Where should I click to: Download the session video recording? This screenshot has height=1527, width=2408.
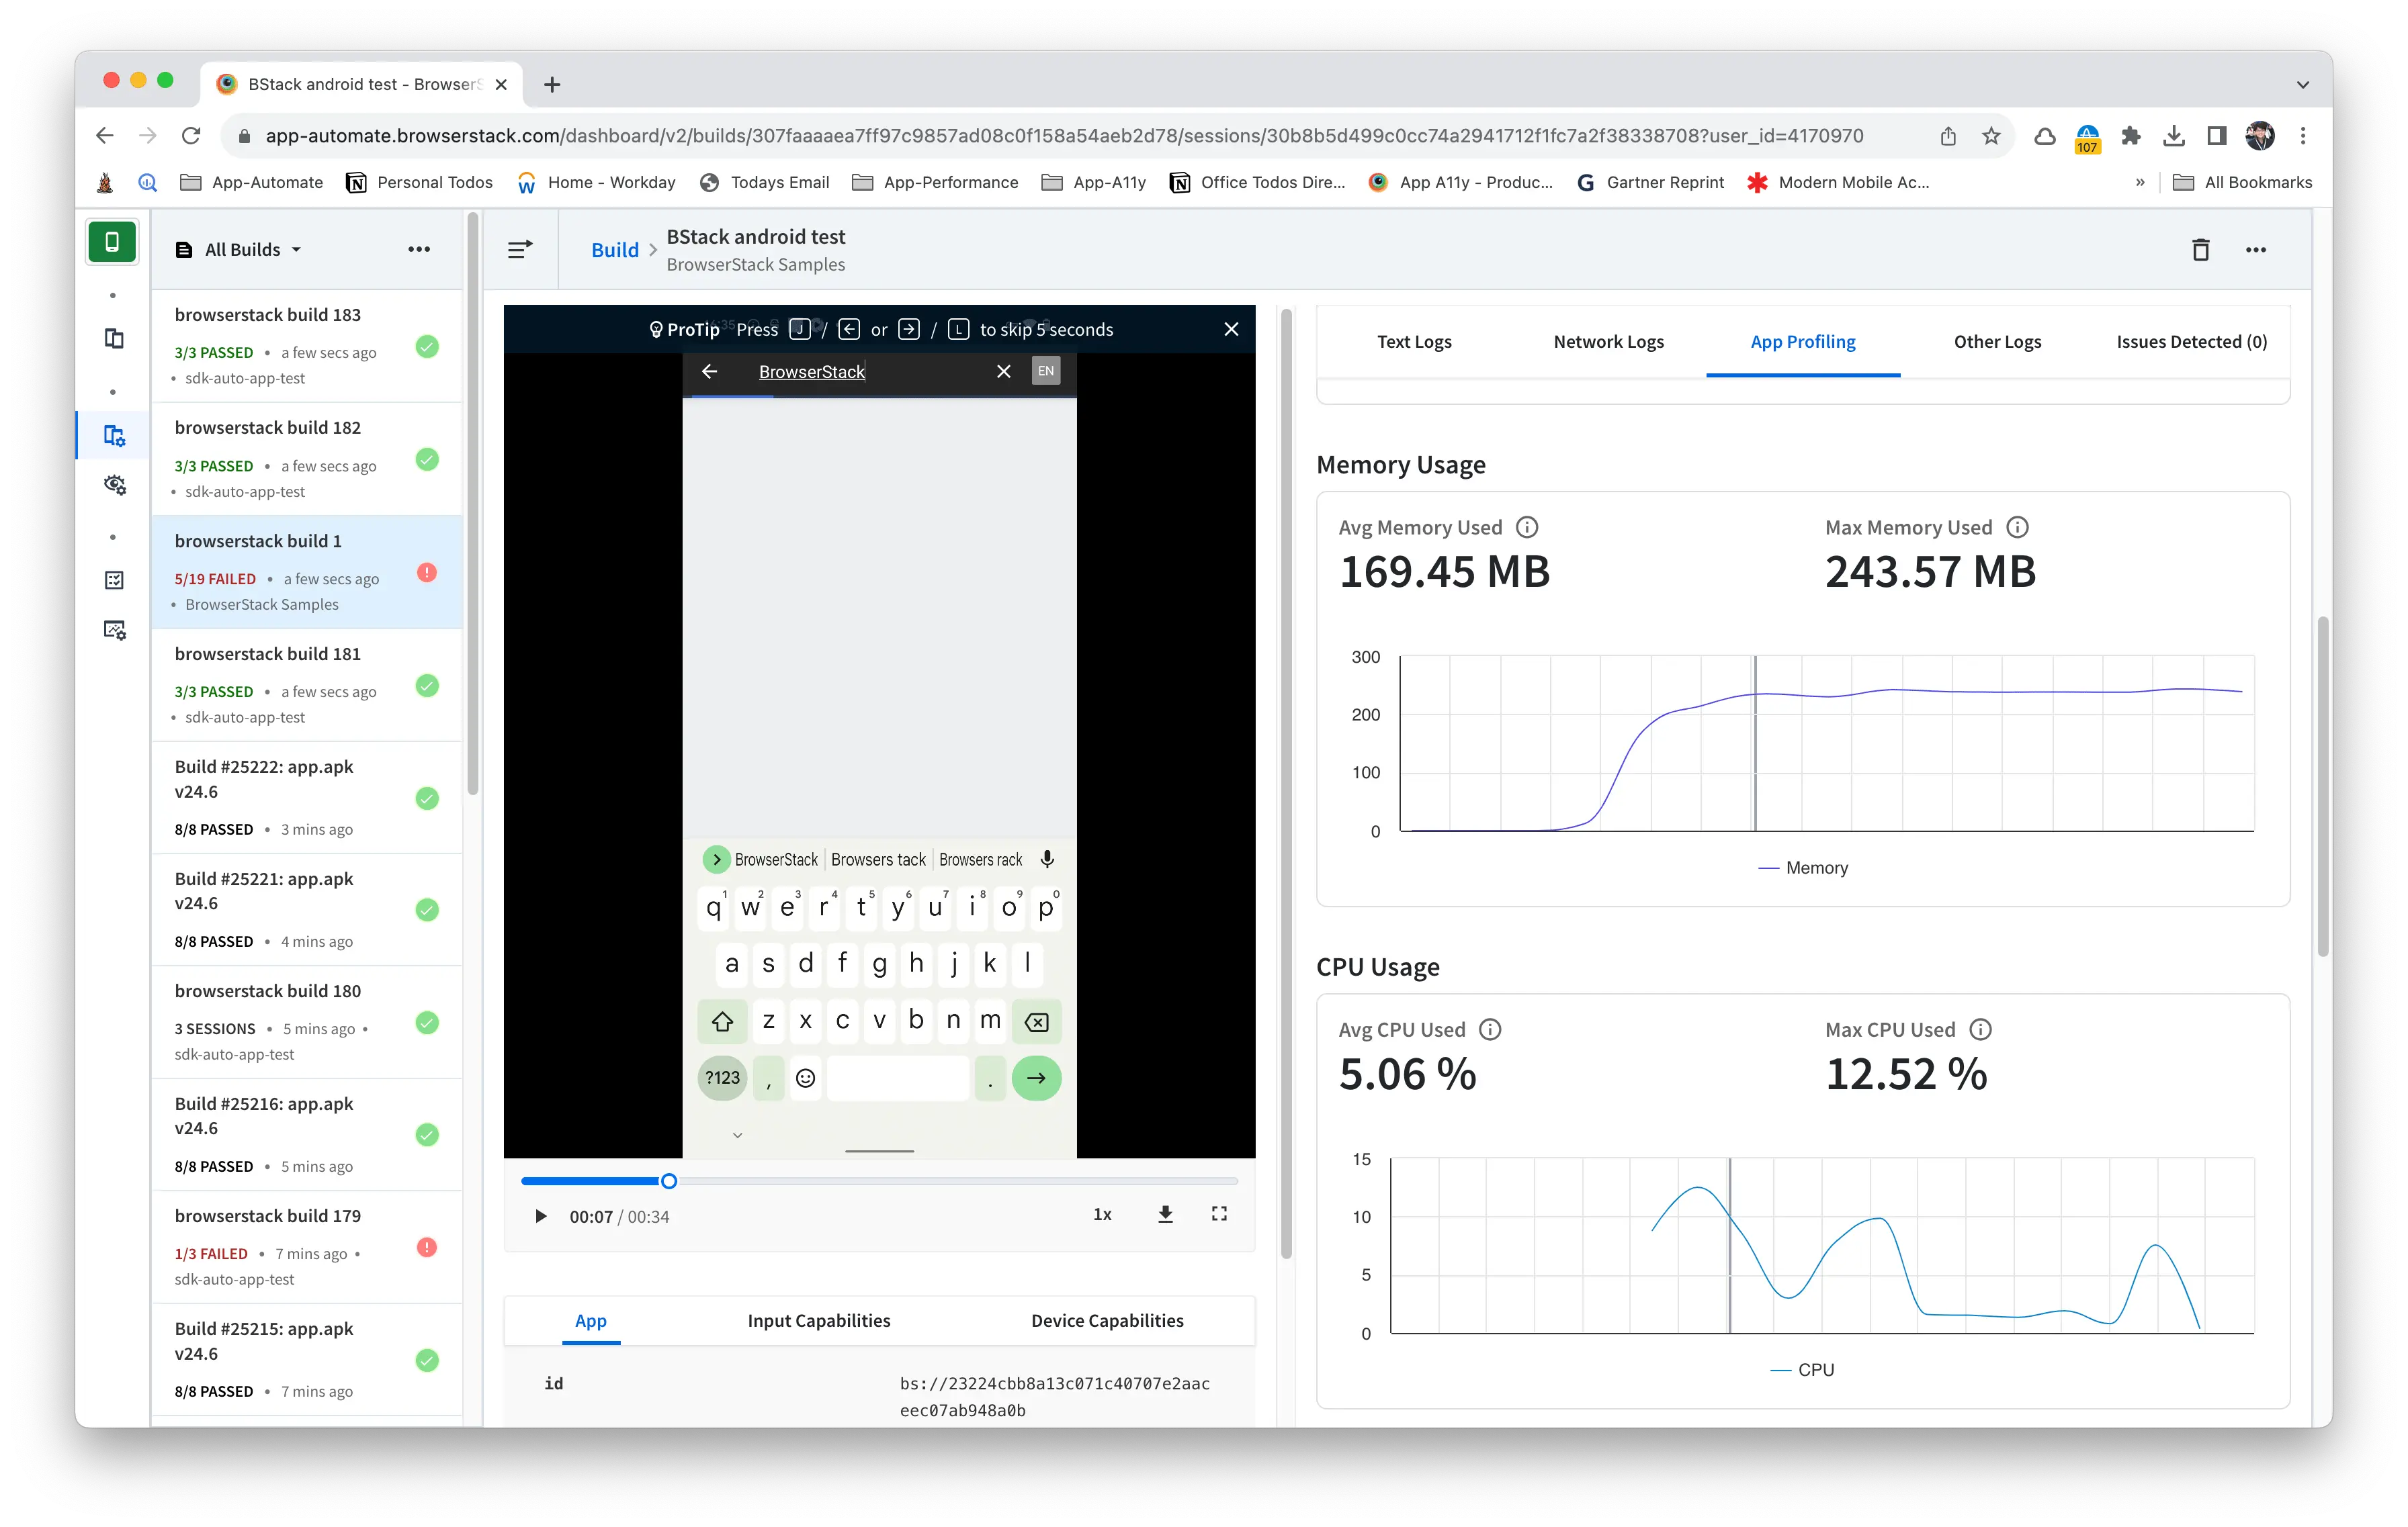point(1165,1214)
